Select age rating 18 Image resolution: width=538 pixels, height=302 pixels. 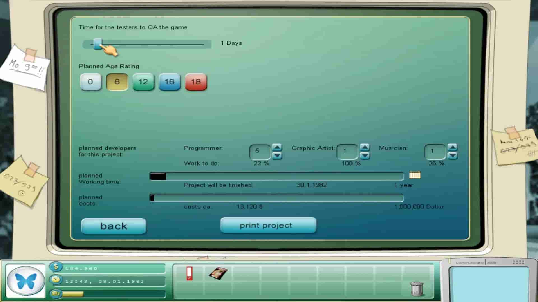pyautogui.click(x=196, y=82)
